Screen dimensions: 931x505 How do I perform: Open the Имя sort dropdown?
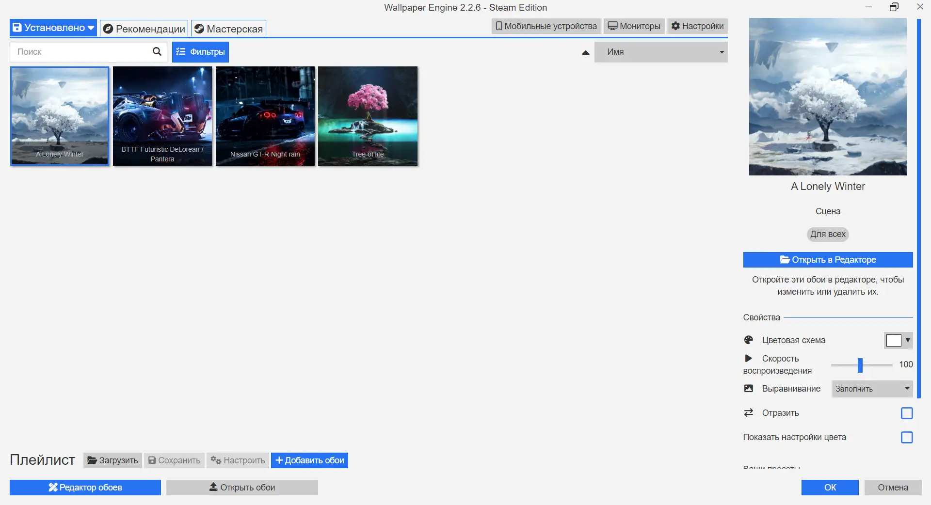661,52
